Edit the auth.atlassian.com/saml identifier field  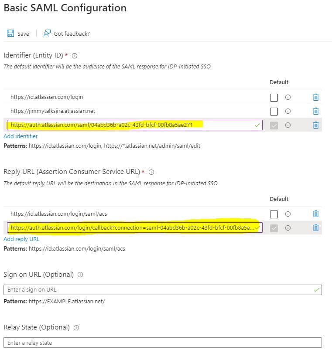135,125
